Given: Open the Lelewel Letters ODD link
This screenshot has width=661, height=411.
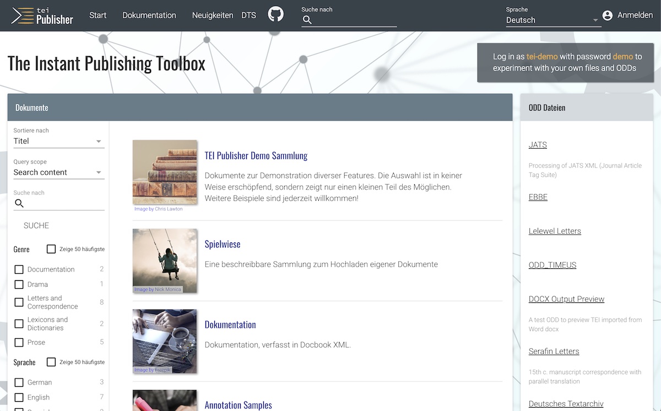Looking at the screenshot, I should click(555, 231).
